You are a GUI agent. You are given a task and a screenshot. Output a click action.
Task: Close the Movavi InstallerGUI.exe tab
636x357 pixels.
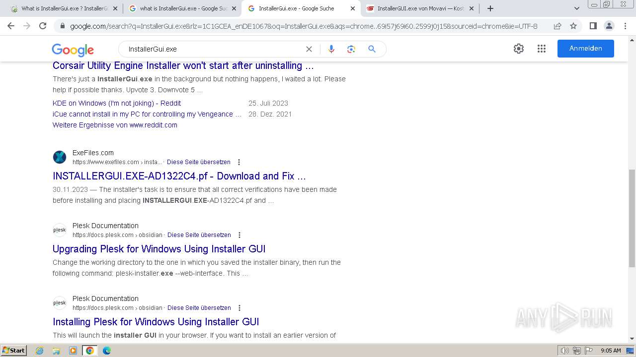[472, 8]
